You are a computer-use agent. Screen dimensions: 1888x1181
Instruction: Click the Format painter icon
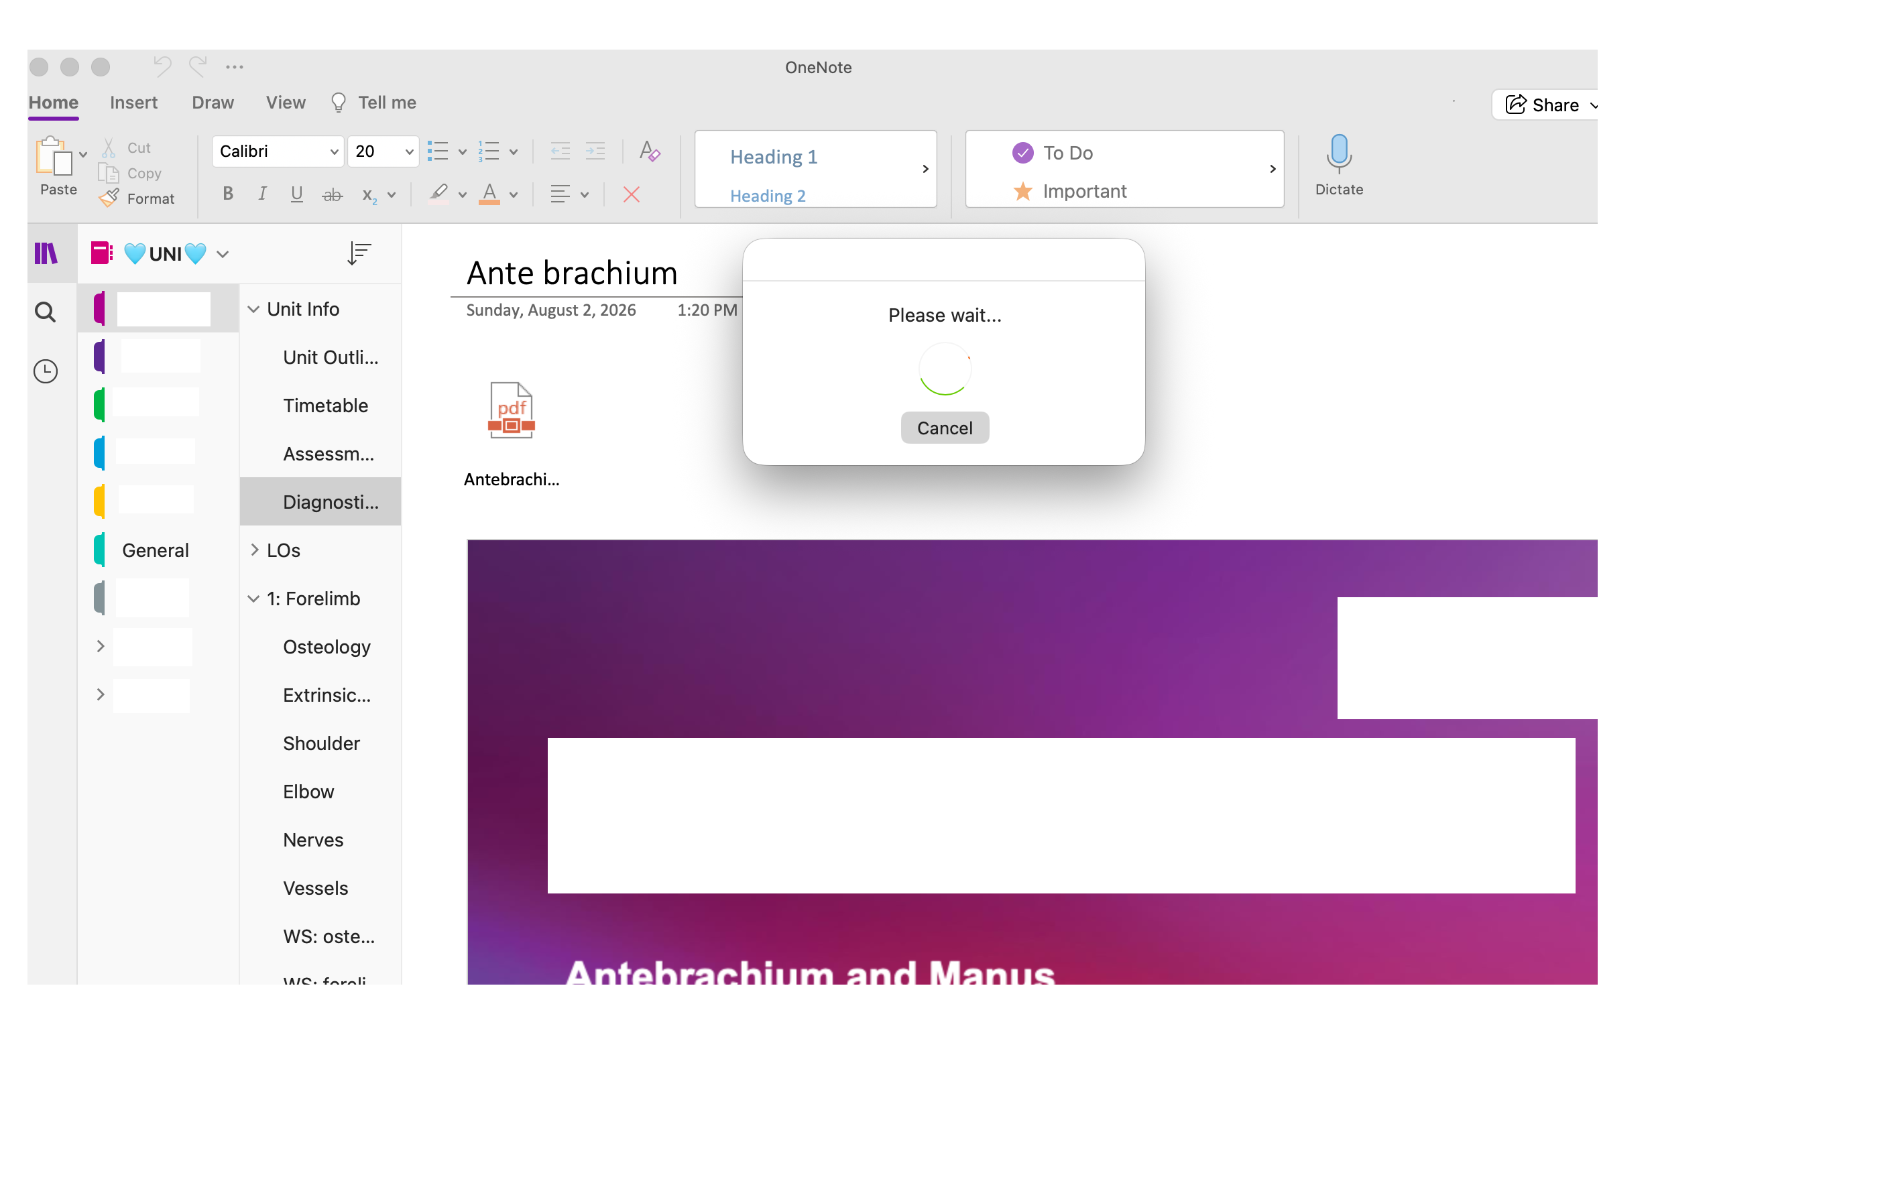109,198
